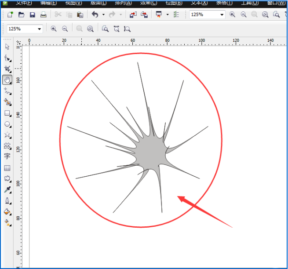The height and width of the screenshot is (269, 288).
Task: Choose the Crop tool
Action: (7, 69)
